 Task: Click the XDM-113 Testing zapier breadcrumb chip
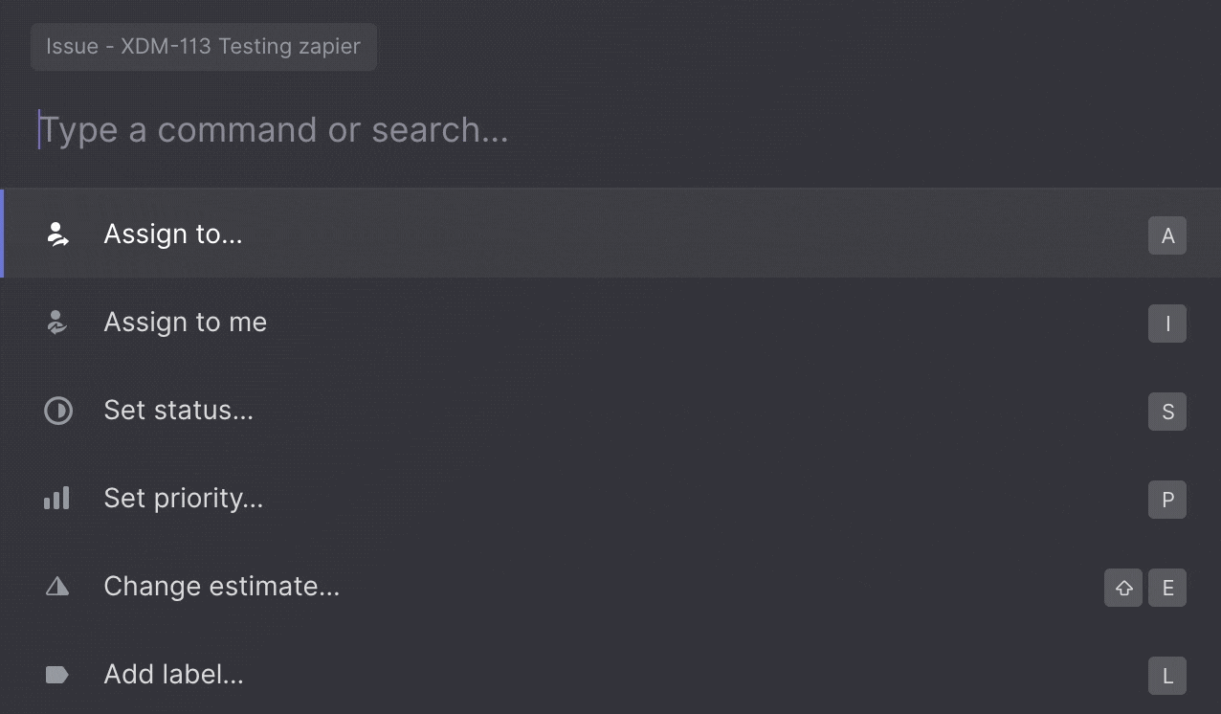203,46
